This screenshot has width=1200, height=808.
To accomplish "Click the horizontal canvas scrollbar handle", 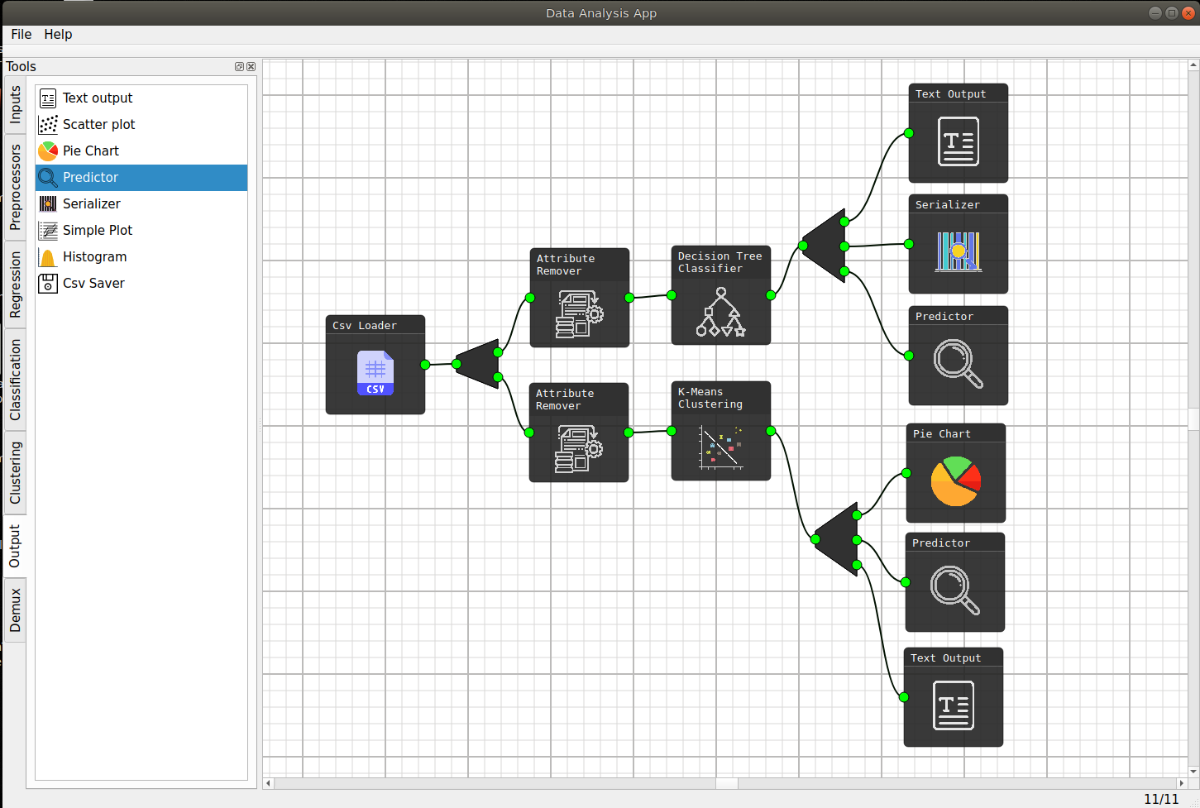I will pos(726,783).
